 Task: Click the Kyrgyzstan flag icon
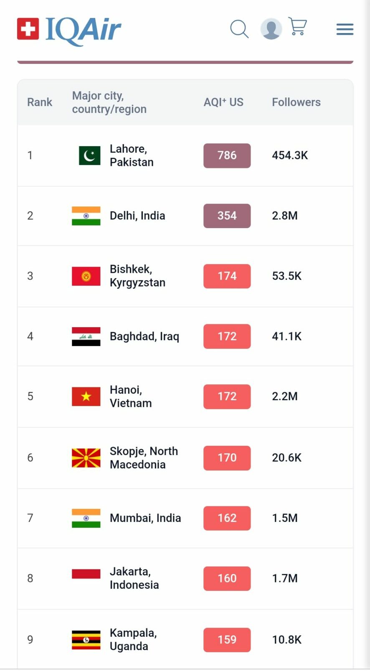click(x=86, y=276)
